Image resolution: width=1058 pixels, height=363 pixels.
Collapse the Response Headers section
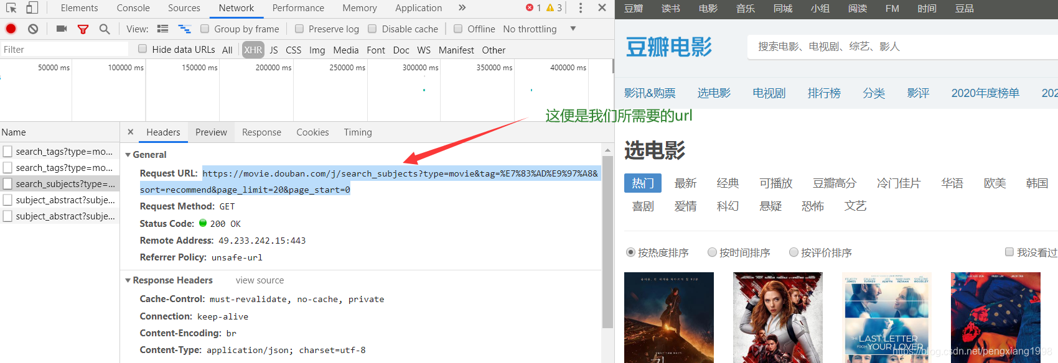128,280
